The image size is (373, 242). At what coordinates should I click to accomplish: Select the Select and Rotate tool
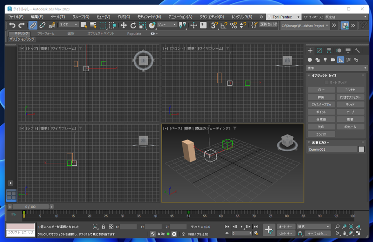point(133,26)
